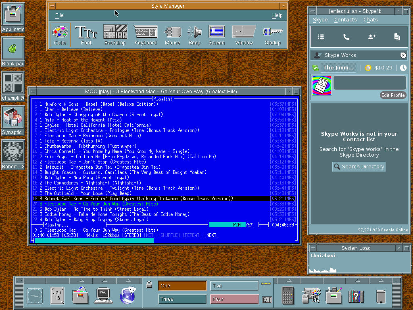Image resolution: width=413 pixels, height=310 pixels.
Task: Click the $10.29 Skype credit balance
Action: click(x=384, y=68)
